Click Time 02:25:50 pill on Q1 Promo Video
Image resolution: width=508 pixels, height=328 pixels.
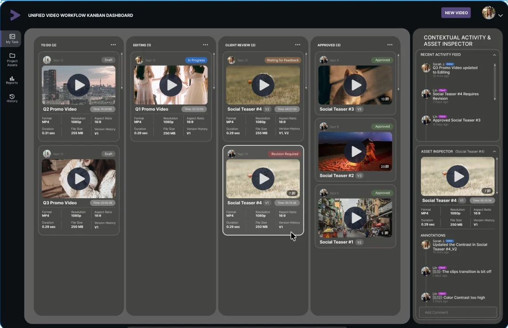[x=194, y=109]
